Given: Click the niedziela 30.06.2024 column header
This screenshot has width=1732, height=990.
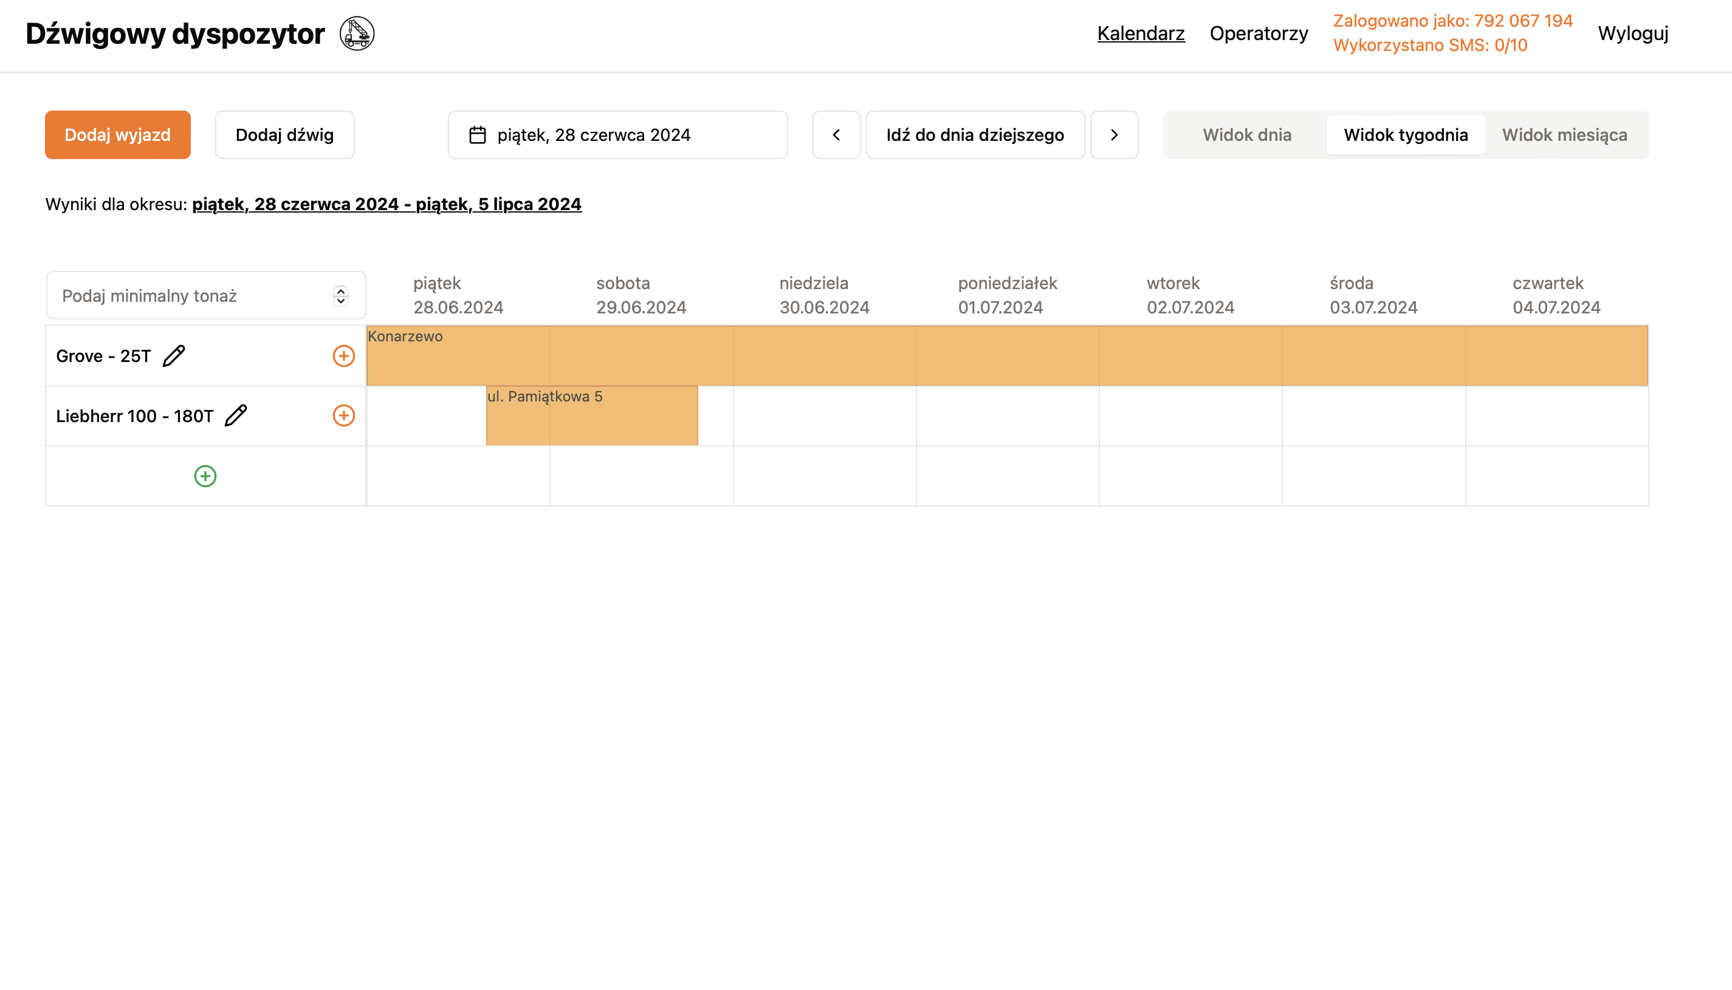Looking at the screenshot, I should pyautogui.click(x=825, y=295).
